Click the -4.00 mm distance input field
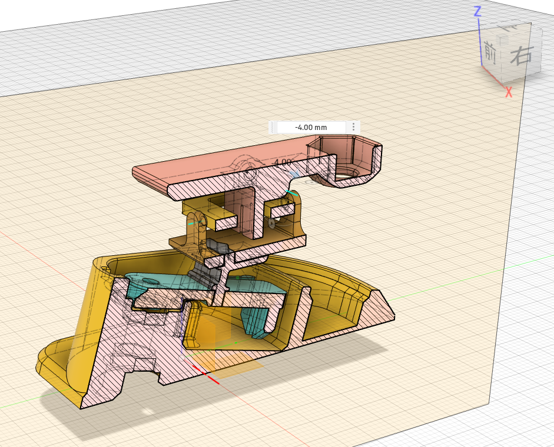Image resolution: width=554 pixels, height=447 pixels. click(311, 127)
